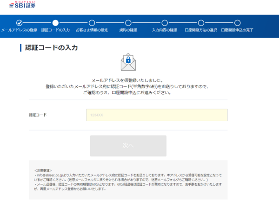
Task: Click the locked envelope mail icon
Action: tap(128, 62)
